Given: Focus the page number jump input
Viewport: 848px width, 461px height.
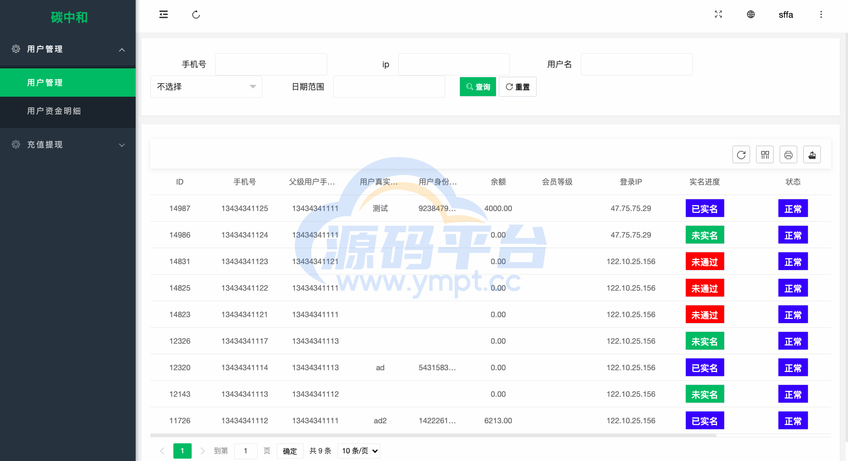Looking at the screenshot, I should (x=246, y=451).
